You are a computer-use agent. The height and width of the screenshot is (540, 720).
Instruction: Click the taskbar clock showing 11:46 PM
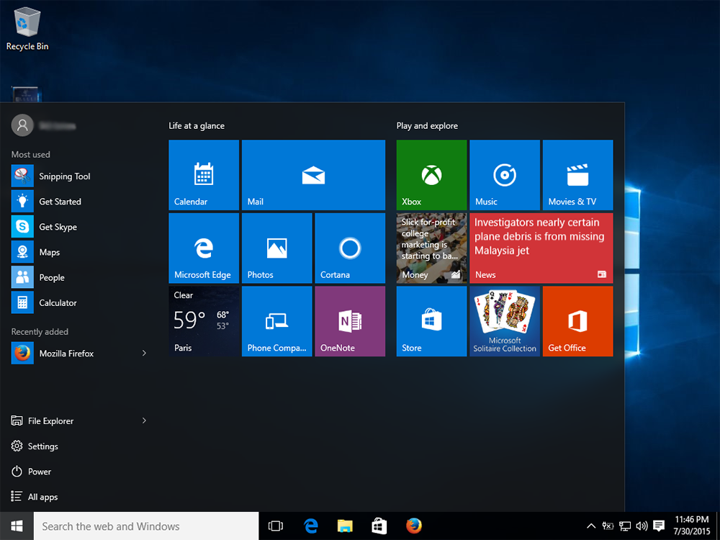pos(691,526)
